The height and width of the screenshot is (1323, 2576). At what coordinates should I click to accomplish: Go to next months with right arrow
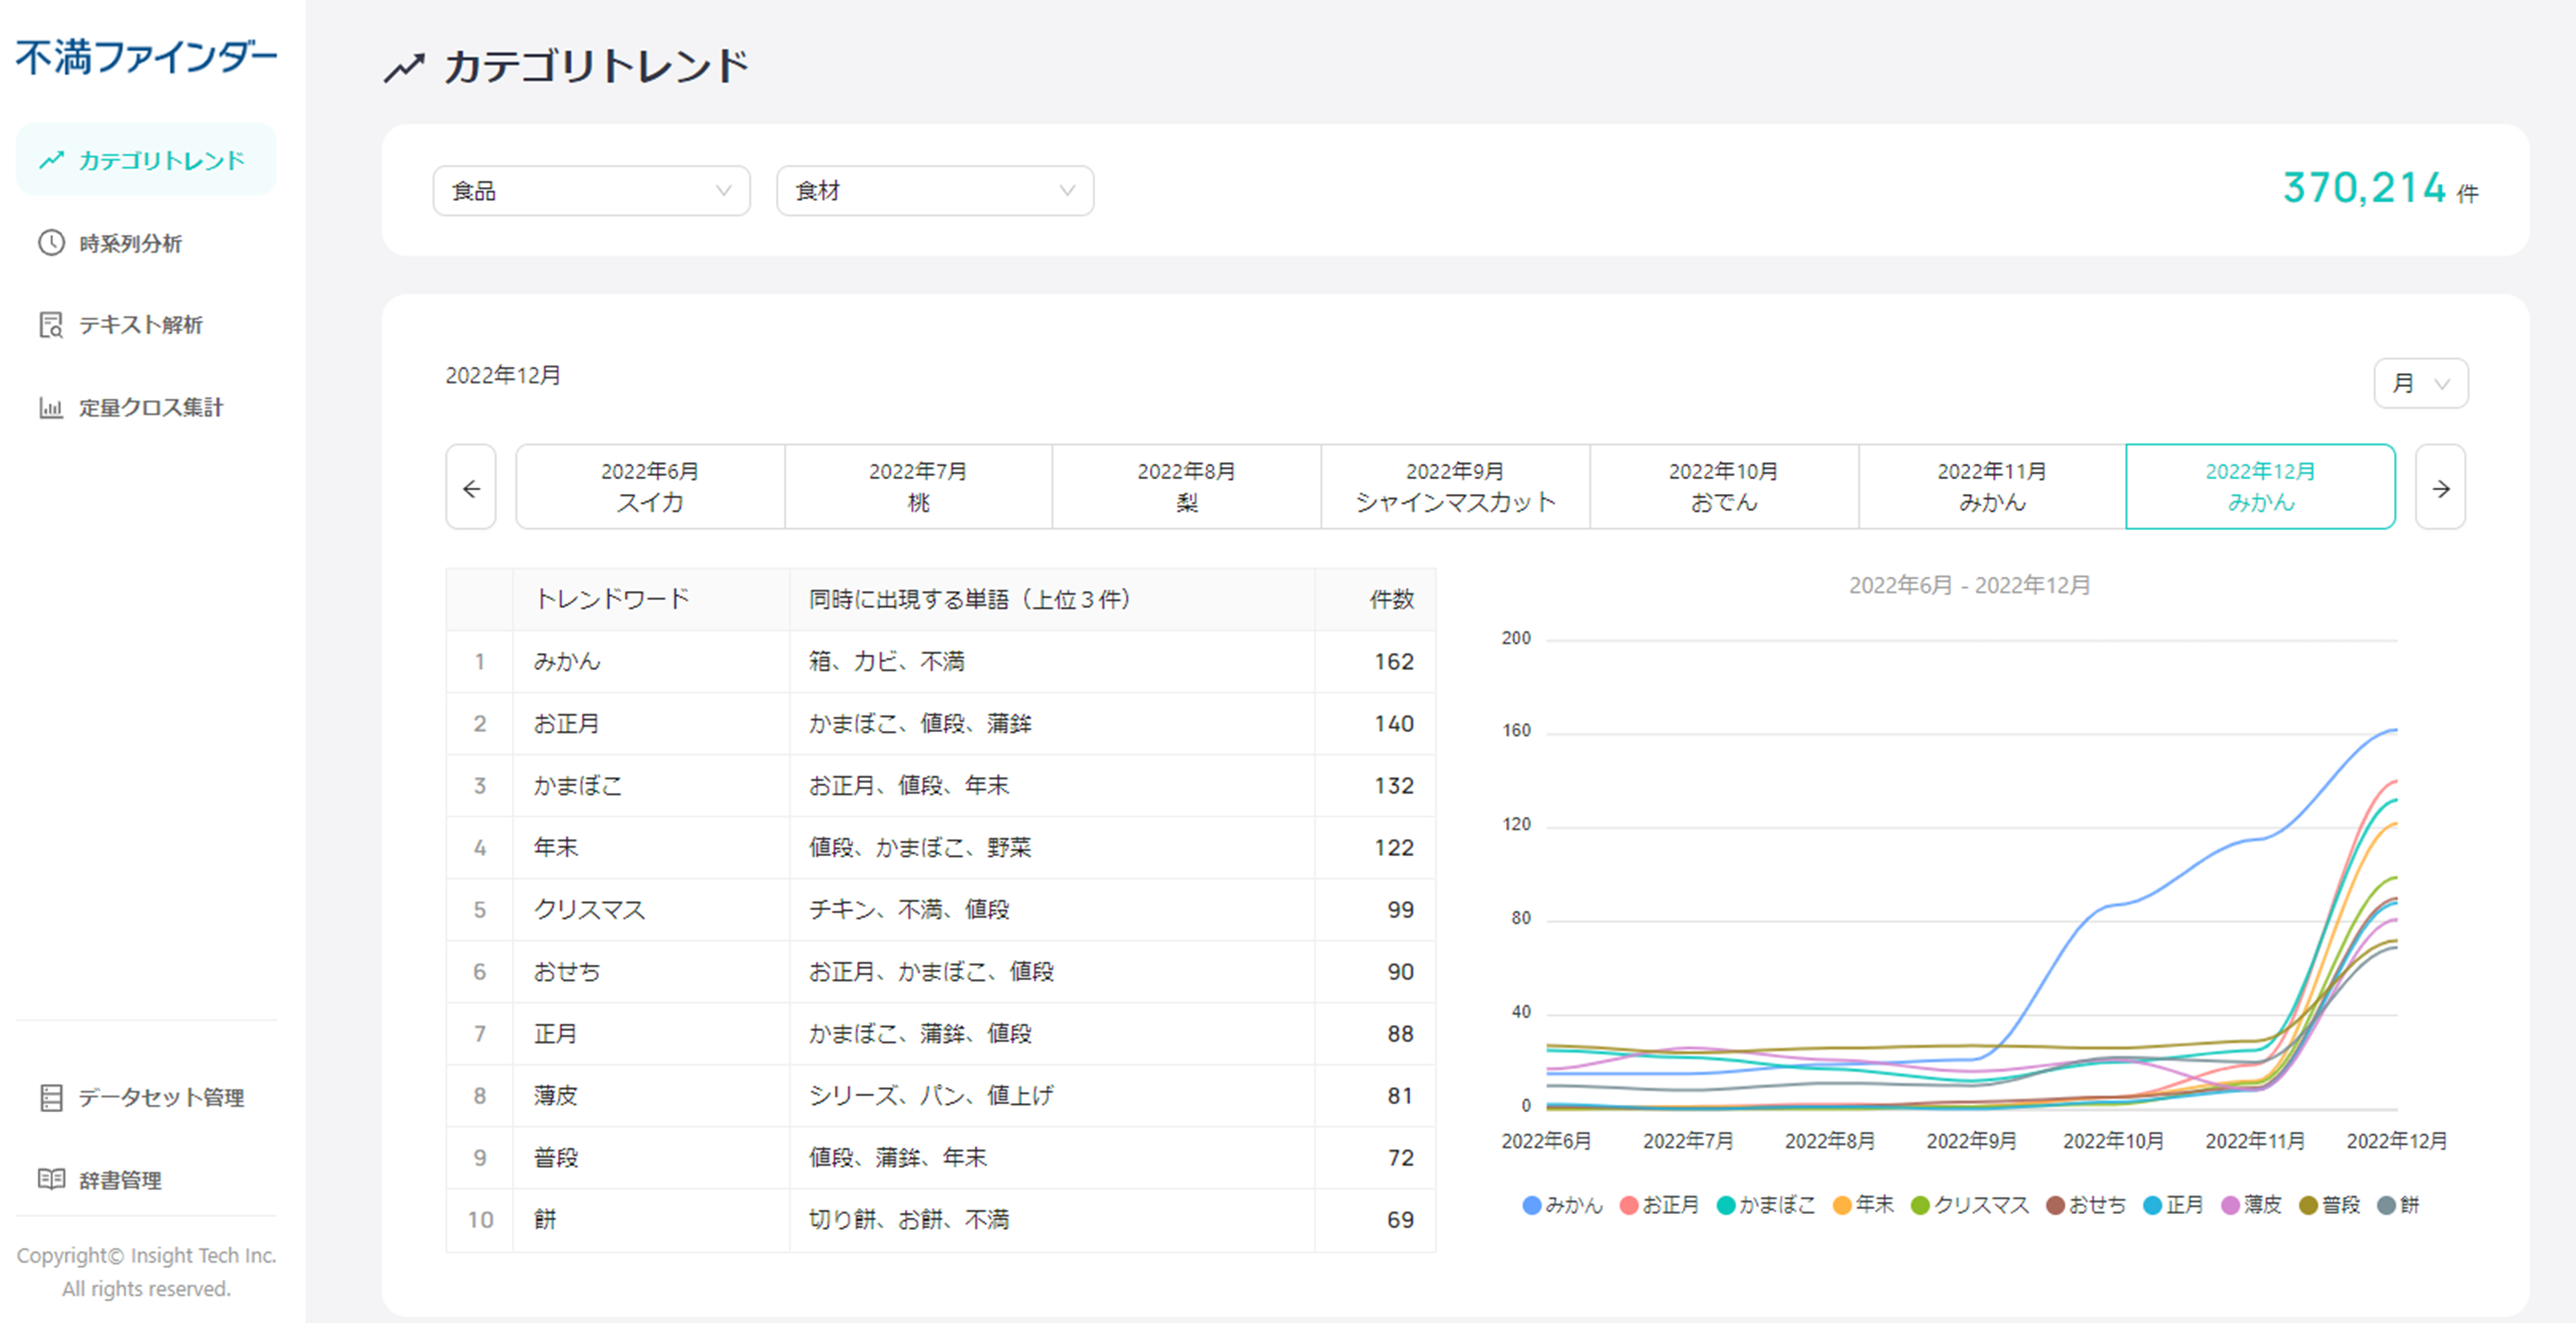click(2440, 488)
